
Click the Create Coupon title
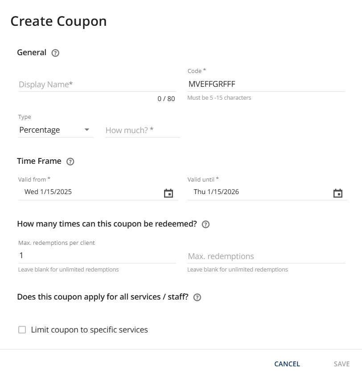pos(58,21)
